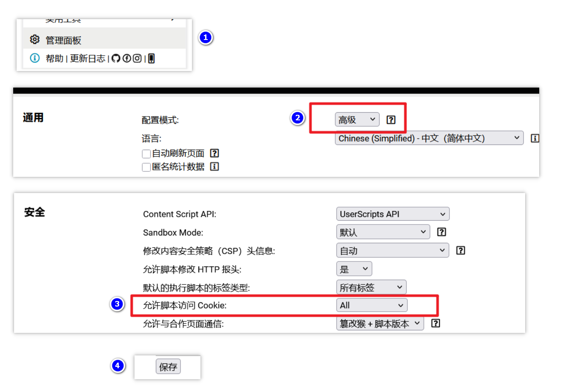The height and width of the screenshot is (389, 572).
Task: Click the blue info icon next to 帮助
Action: coord(34,58)
